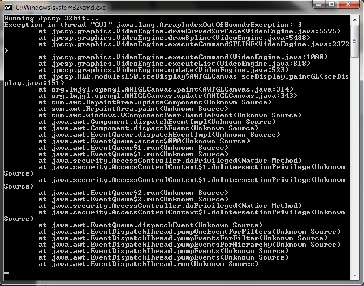Close the cmd.exe window
Screen dimensions: 364x286
coord(349,4)
